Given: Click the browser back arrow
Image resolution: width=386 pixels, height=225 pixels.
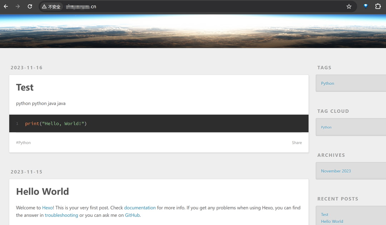Looking at the screenshot, I should pyautogui.click(x=6, y=6).
